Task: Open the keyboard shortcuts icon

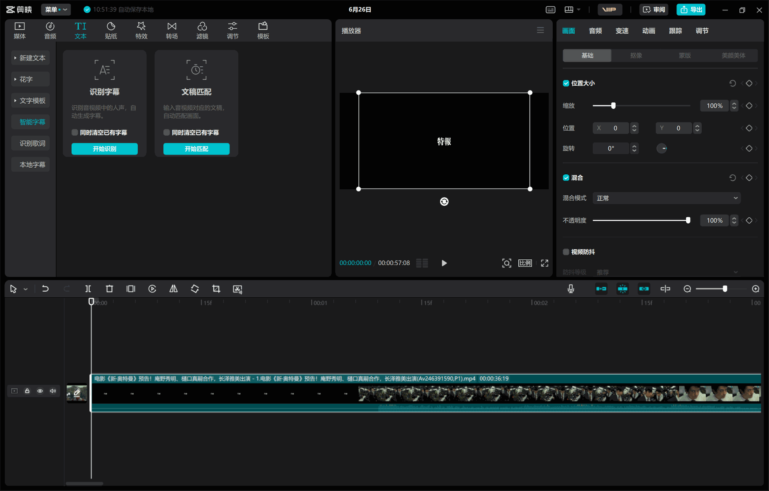Action: 551,10
